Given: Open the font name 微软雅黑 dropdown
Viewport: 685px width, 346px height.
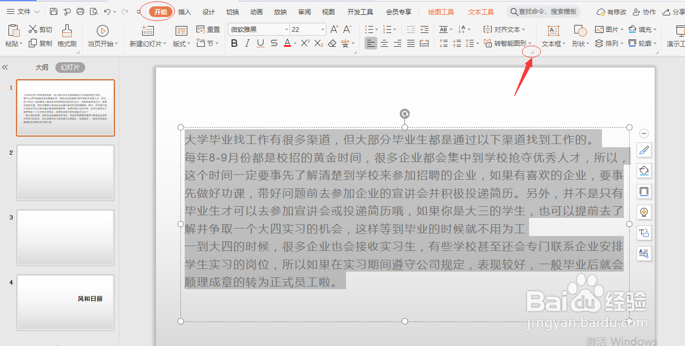Looking at the screenshot, I should 286,30.
